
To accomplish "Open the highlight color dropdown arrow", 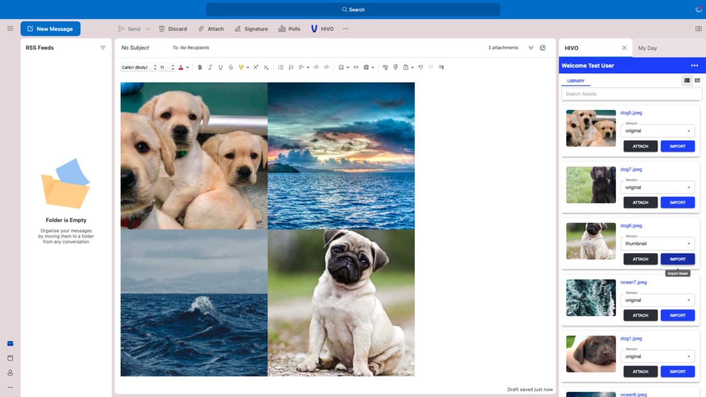I will (x=248, y=68).
